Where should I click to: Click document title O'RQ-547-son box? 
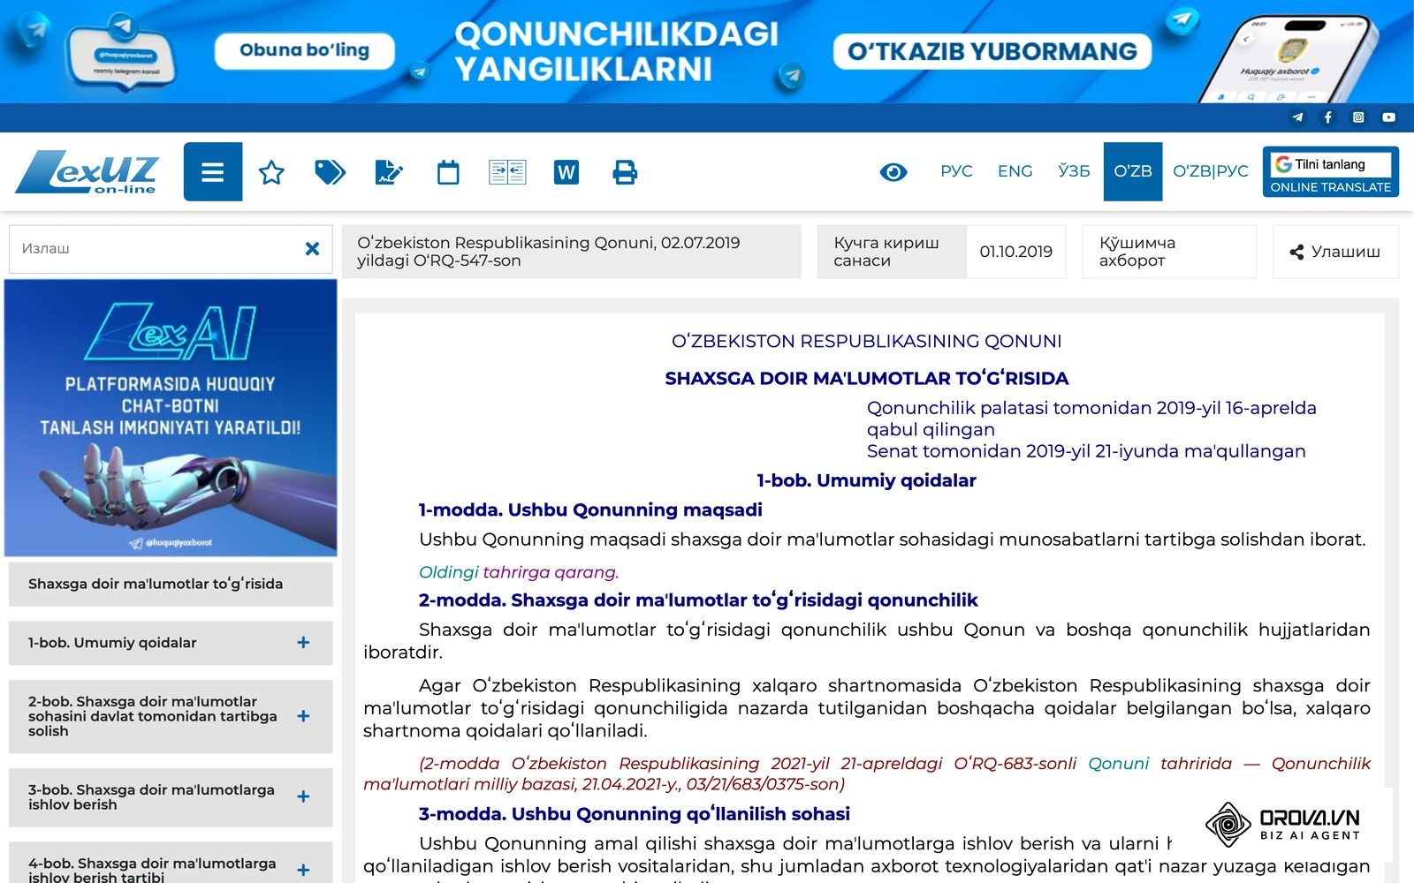coord(572,252)
